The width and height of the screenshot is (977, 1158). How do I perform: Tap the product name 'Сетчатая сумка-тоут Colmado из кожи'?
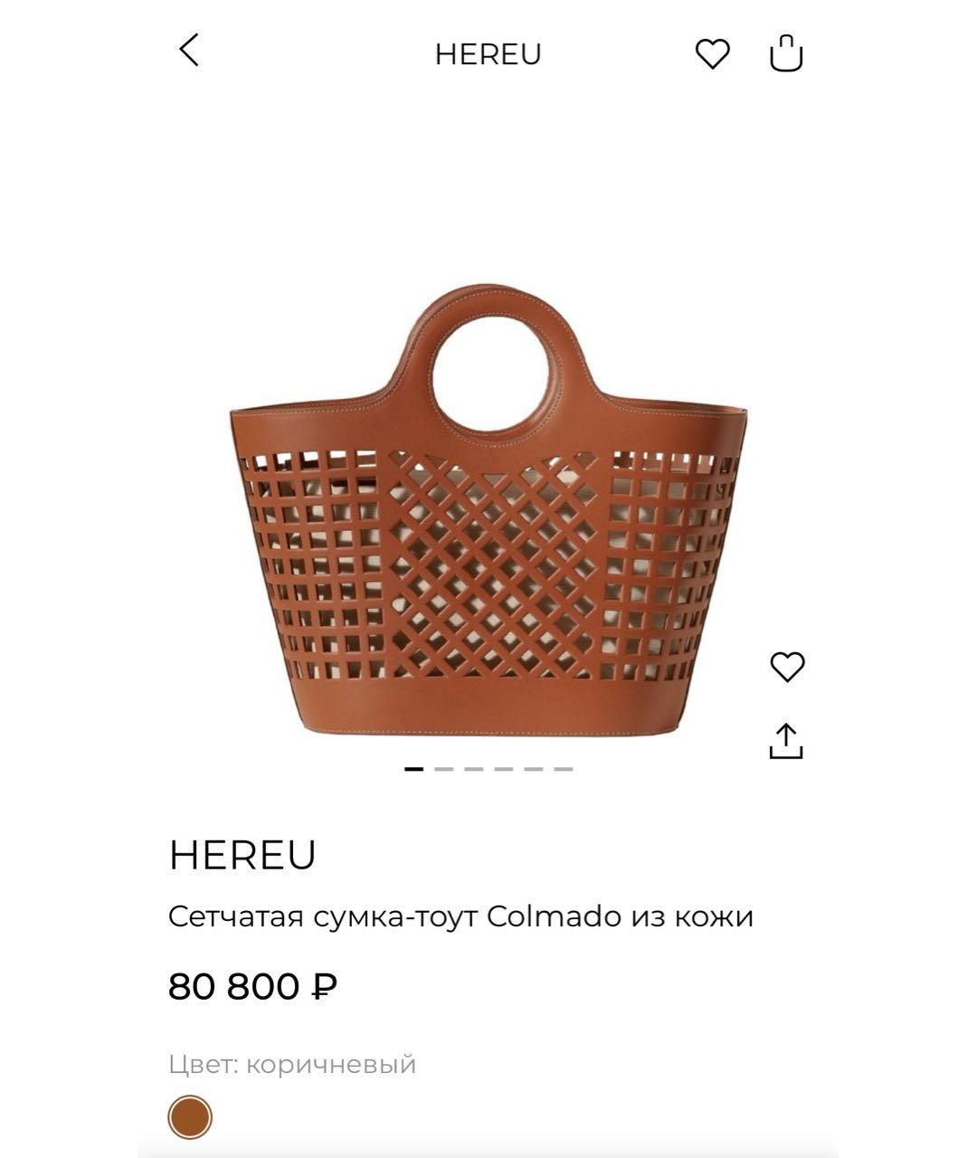tap(460, 916)
